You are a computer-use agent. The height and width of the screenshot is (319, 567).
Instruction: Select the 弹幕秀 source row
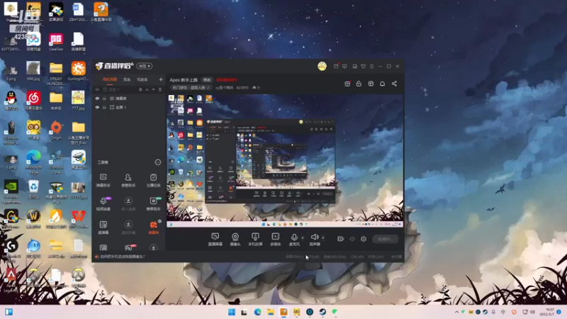click(129, 99)
